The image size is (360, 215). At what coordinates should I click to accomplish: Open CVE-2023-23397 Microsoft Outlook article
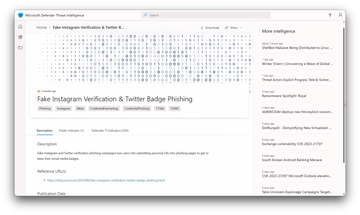click(x=297, y=176)
